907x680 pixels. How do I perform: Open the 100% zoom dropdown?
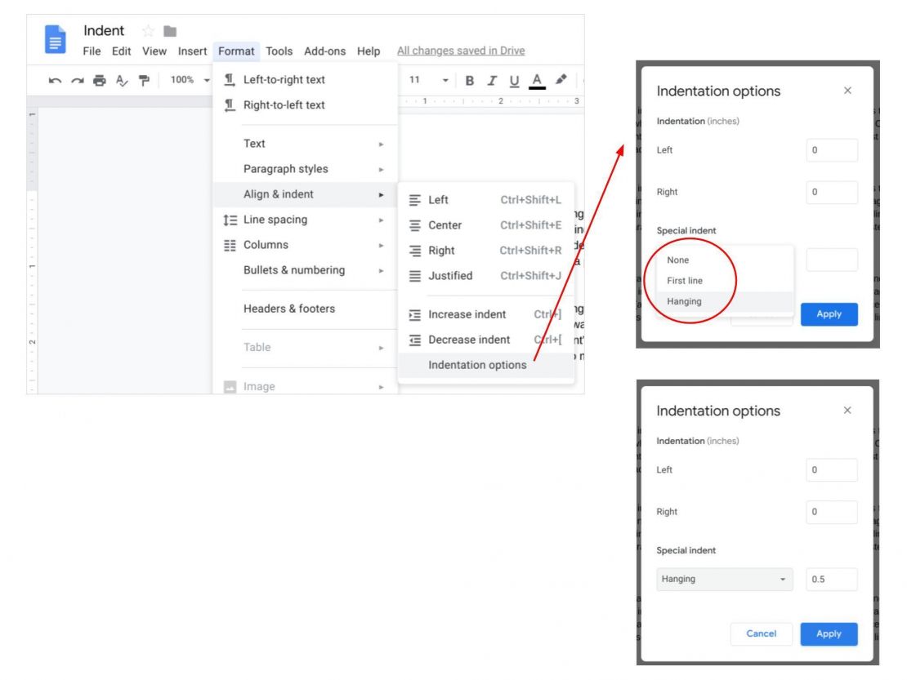pyautogui.click(x=190, y=80)
